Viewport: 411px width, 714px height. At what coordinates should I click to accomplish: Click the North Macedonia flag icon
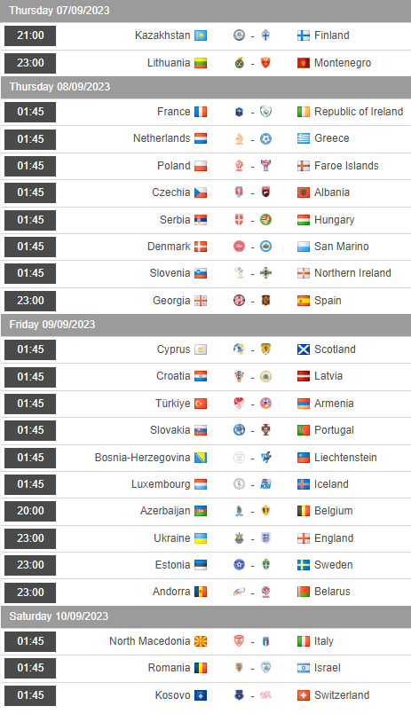tap(201, 641)
